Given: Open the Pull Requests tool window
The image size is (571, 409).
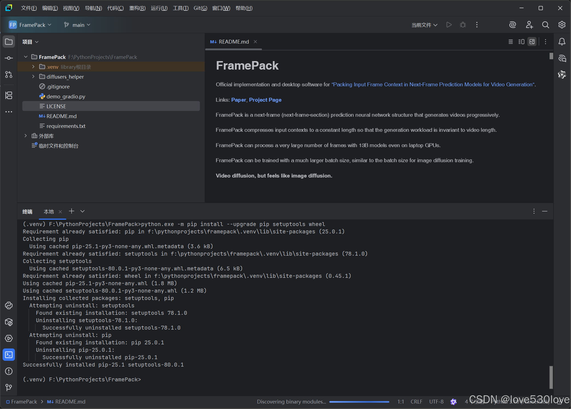Looking at the screenshot, I should pos(9,75).
